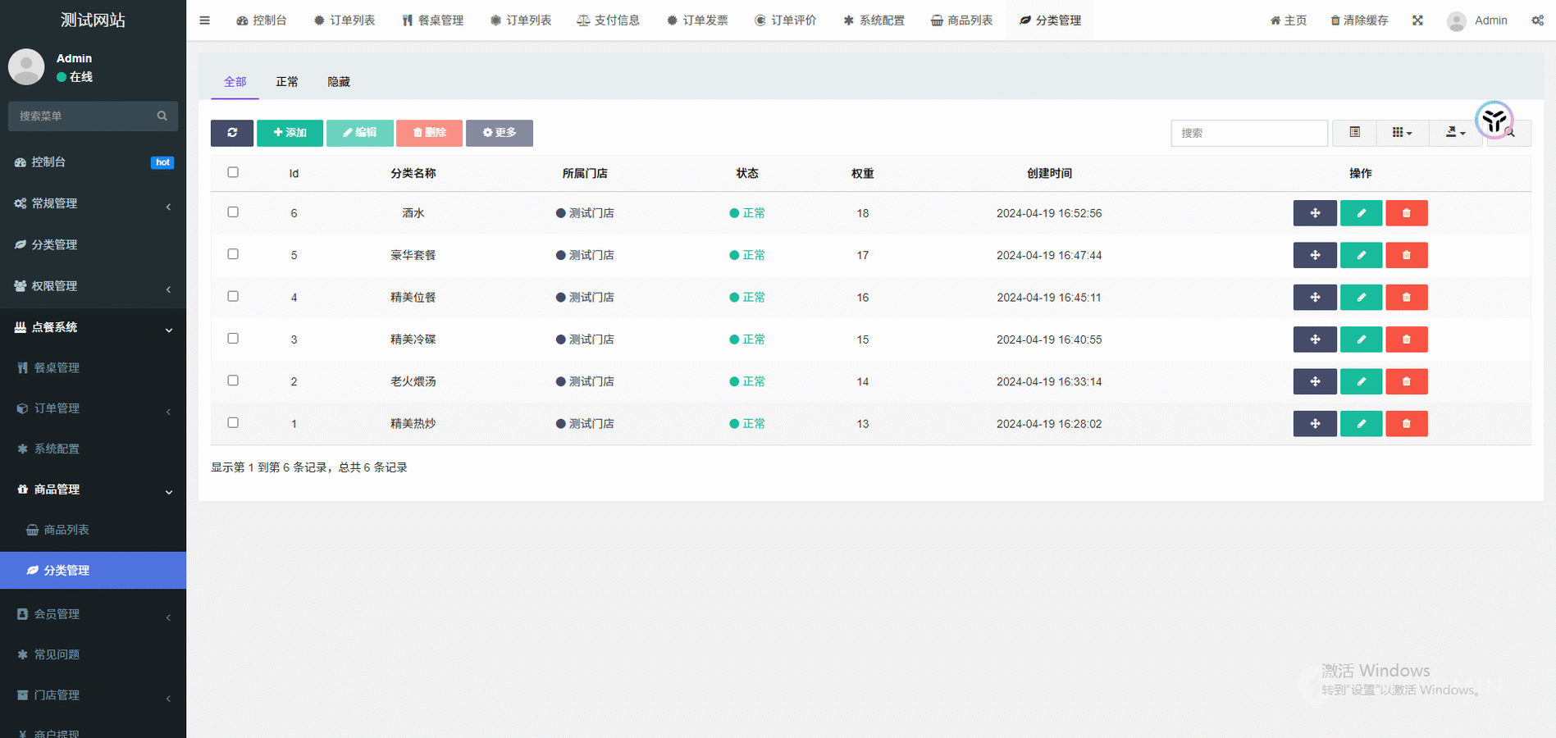Click the table 搜索 input field

pos(1248,133)
